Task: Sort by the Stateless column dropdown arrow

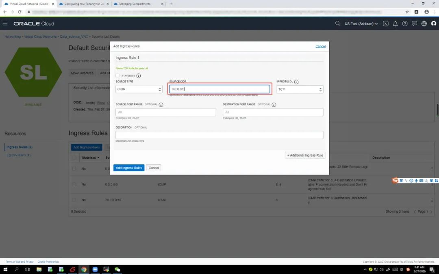Action: (98, 157)
